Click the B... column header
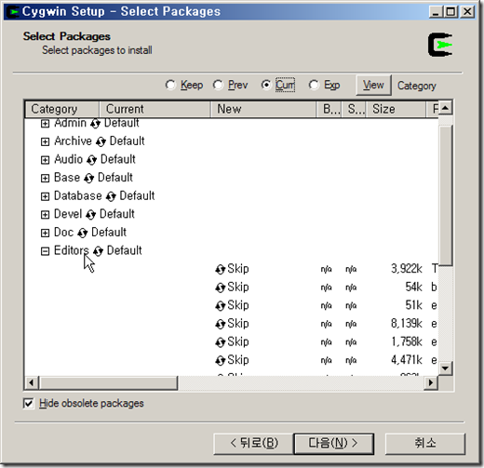484x468 pixels. click(x=329, y=109)
